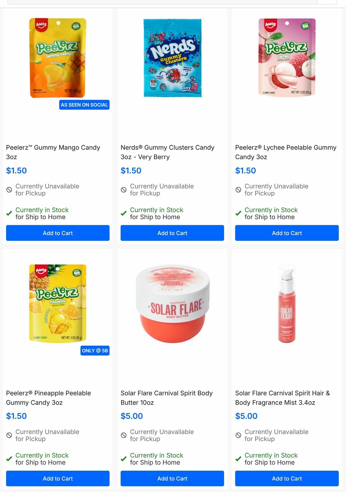Add Peelerz Gummy Mango Candy to cart
This screenshot has height=492, width=346.
pos(57,233)
